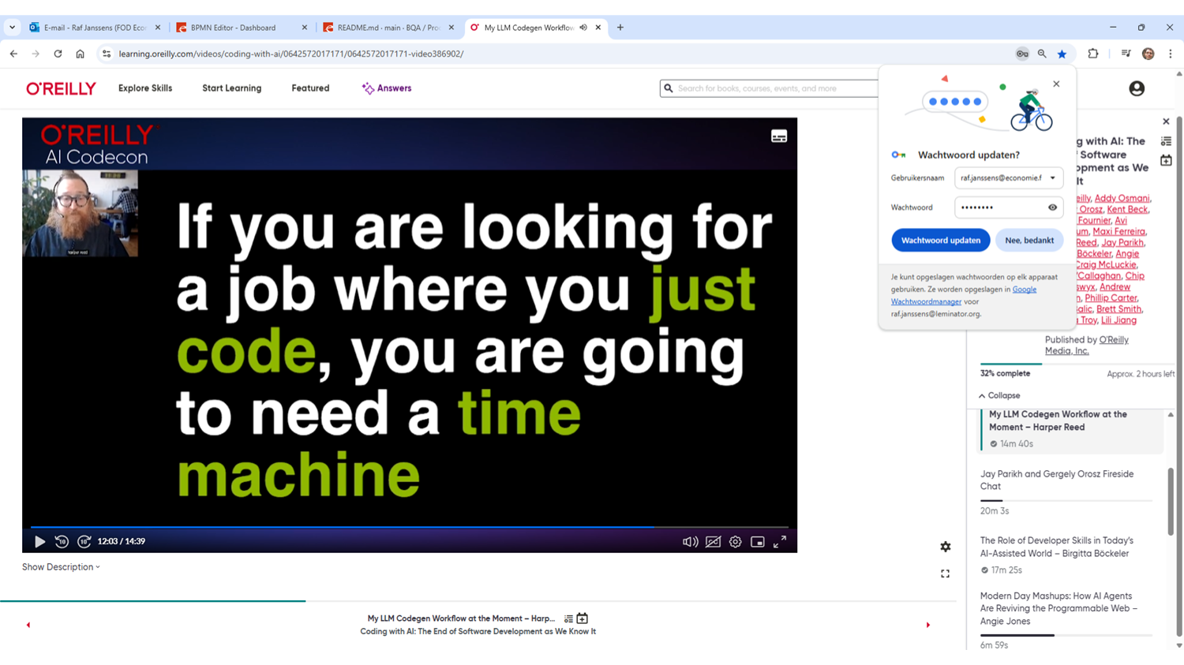Enter fullscreen mode on the video
Viewport: 1184px width, 665px height.
coord(780,542)
